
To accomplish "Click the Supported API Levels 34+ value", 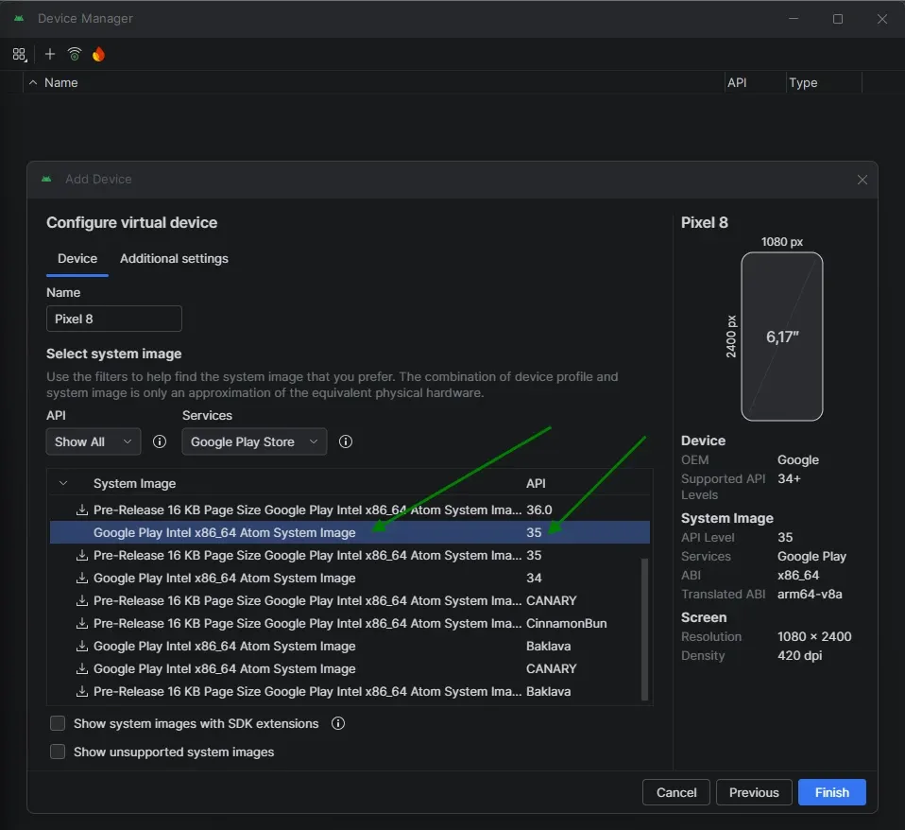I will point(789,478).
